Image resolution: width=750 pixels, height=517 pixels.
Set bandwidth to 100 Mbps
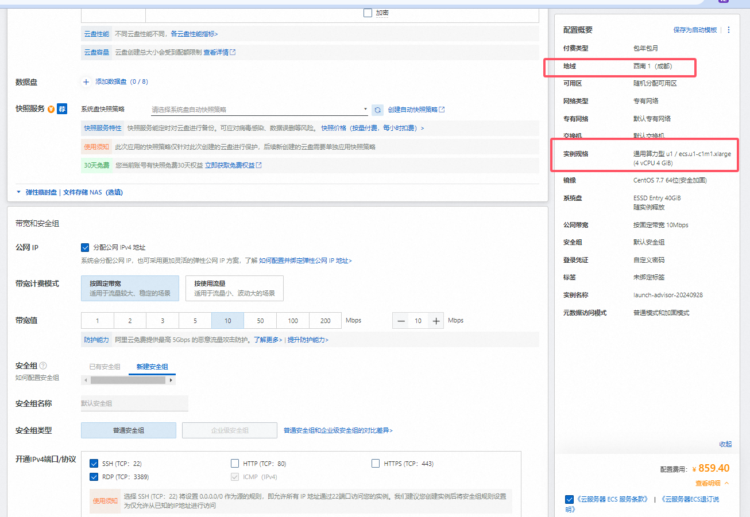click(x=293, y=321)
